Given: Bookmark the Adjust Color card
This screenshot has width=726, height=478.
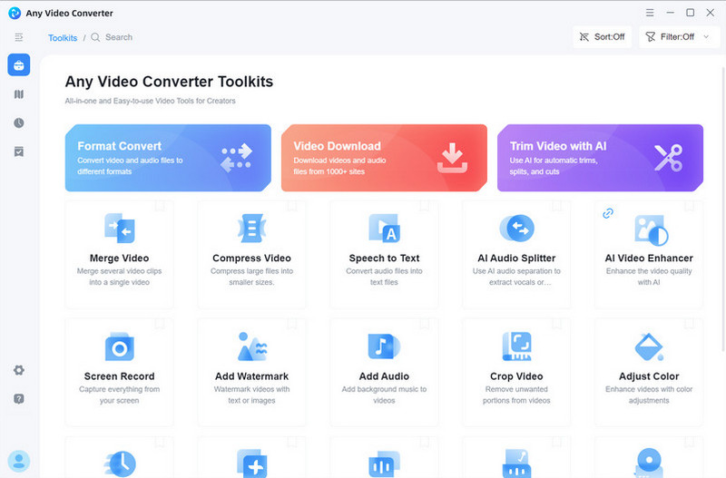Looking at the screenshot, I should point(690,324).
